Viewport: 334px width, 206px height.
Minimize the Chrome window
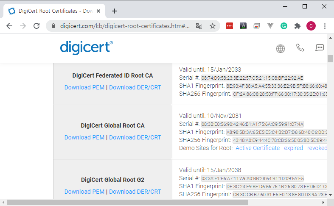(285, 6)
